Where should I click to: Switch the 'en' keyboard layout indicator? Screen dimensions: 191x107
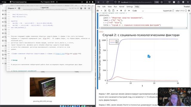(82, 2)
